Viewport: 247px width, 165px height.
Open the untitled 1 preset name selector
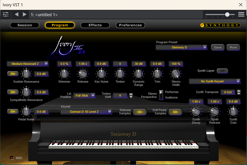click(x=116, y=15)
